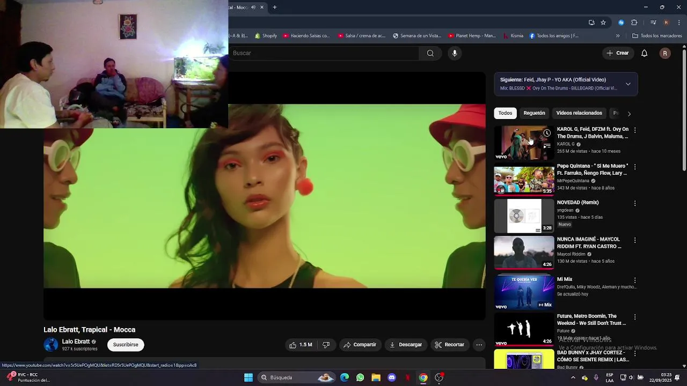
Task: Open options menu for NUNCA IMAGINÉ video
Action: pos(635,240)
